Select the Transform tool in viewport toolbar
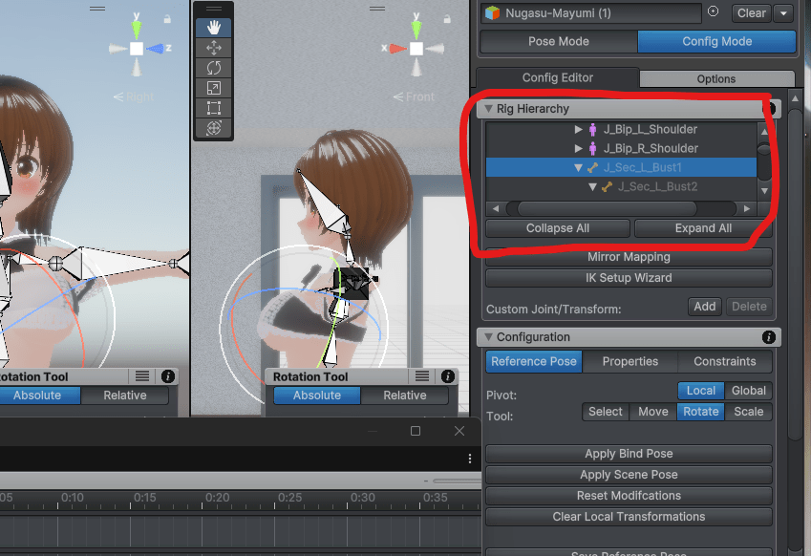 pyautogui.click(x=213, y=128)
